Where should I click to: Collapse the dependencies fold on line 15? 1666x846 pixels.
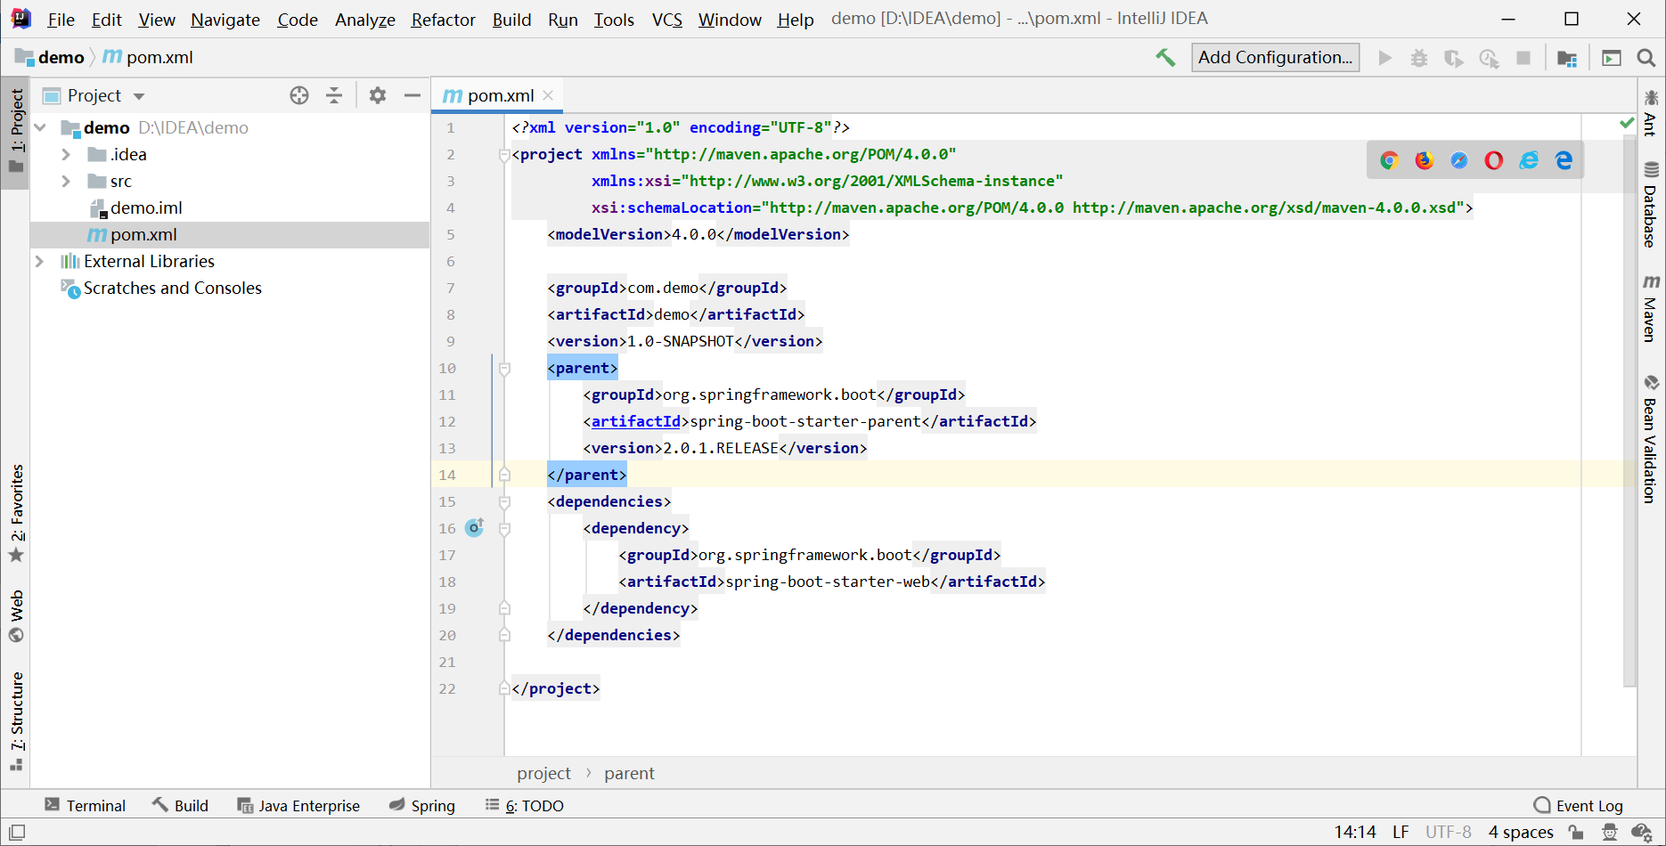[x=504, y=501]
